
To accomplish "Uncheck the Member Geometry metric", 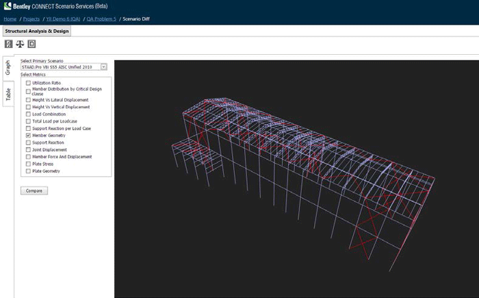I will pyautogui.click(x=28, y=136).
